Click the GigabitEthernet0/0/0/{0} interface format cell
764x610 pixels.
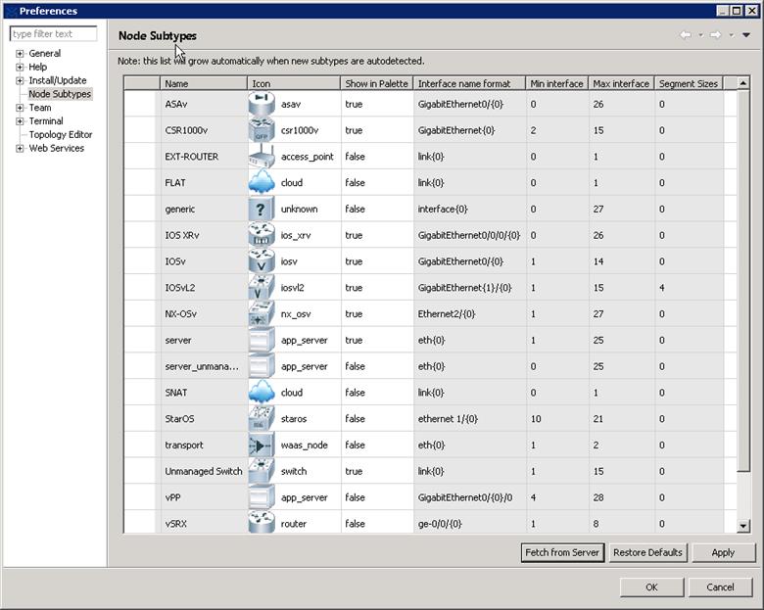(x=469, y=235)
